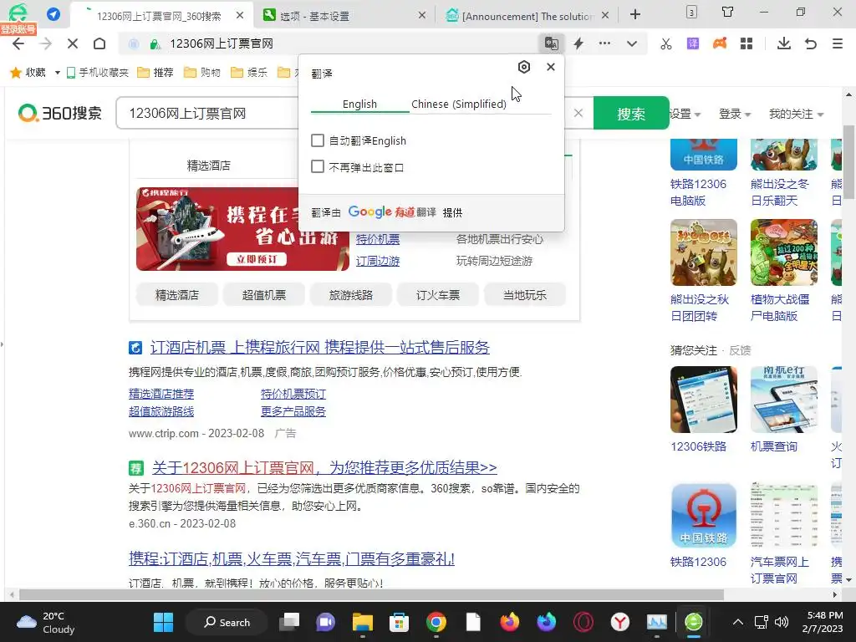Launch Opera from the taskbar

click(x=583, y=622)
